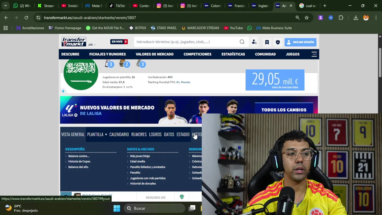Open a new tab with the plus button
This screenshot has width=382, height=215.
click(x=325, y=6)
